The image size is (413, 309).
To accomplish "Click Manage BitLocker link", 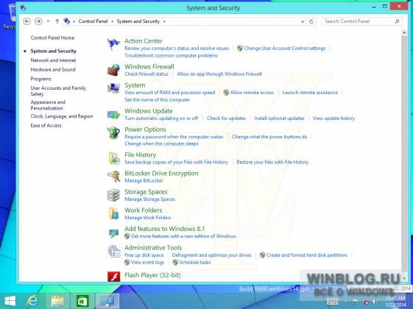I will (x=144, y=180).
